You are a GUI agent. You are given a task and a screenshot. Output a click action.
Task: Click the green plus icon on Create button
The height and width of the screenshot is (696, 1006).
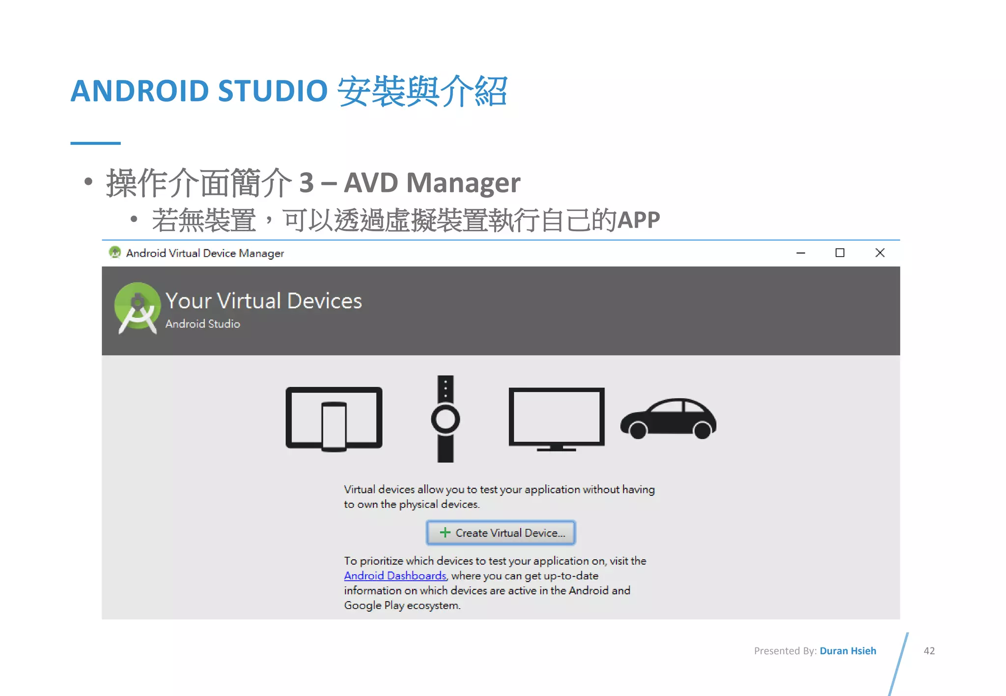445,533
